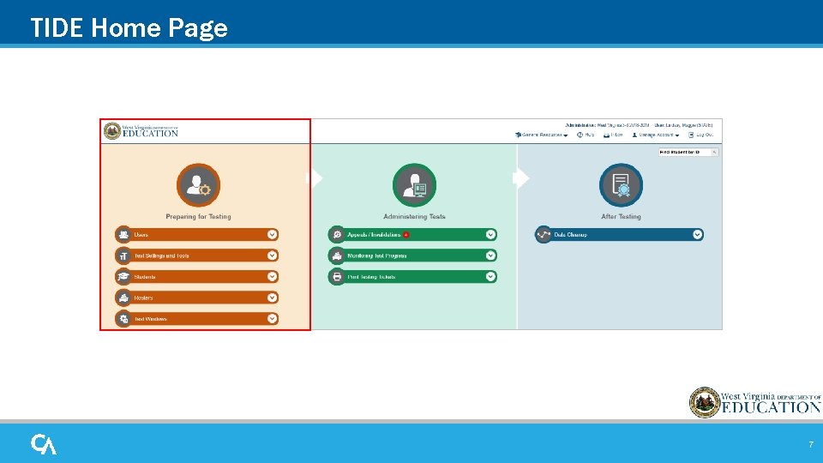Click the Administering Tests circle icon

(414, 185)
